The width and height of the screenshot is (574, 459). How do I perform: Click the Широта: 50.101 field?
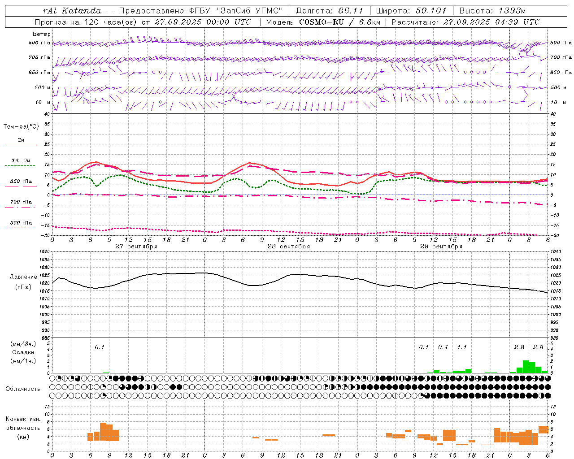tap(411, 11)
